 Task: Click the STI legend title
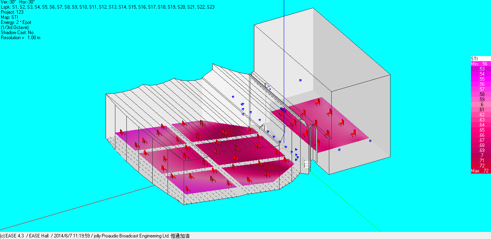tap(475, 59)
